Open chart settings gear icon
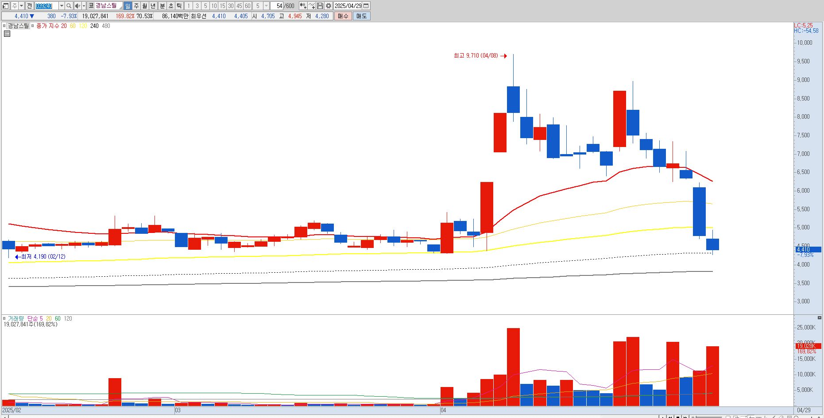 click(329, 6)
